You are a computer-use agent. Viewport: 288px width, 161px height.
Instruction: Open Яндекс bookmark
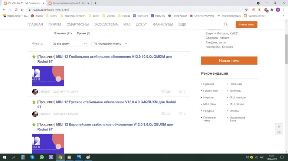pyautogui.click(x=37, y=16)
